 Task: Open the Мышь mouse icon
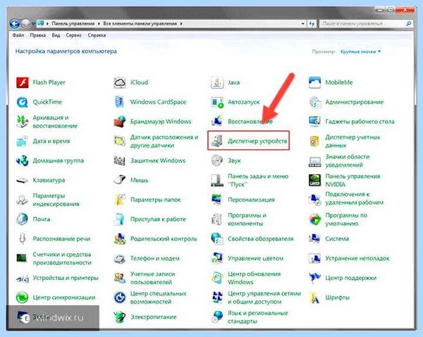click(120, 180)
